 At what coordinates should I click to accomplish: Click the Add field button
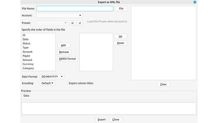coord(63,45)
